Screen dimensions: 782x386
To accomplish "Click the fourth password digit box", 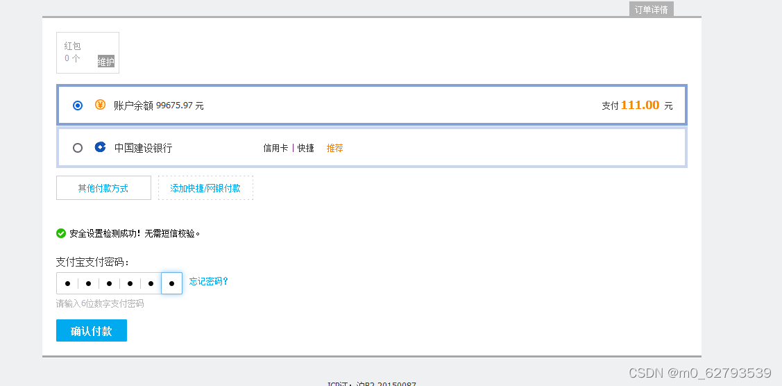I will pyautogui.click(x=130, y=283).
